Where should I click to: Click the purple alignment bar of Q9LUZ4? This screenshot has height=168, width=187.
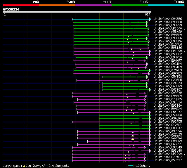[109, 103]
